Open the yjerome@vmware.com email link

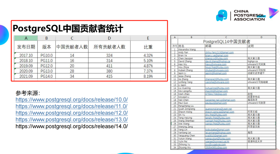coord(217,82)
